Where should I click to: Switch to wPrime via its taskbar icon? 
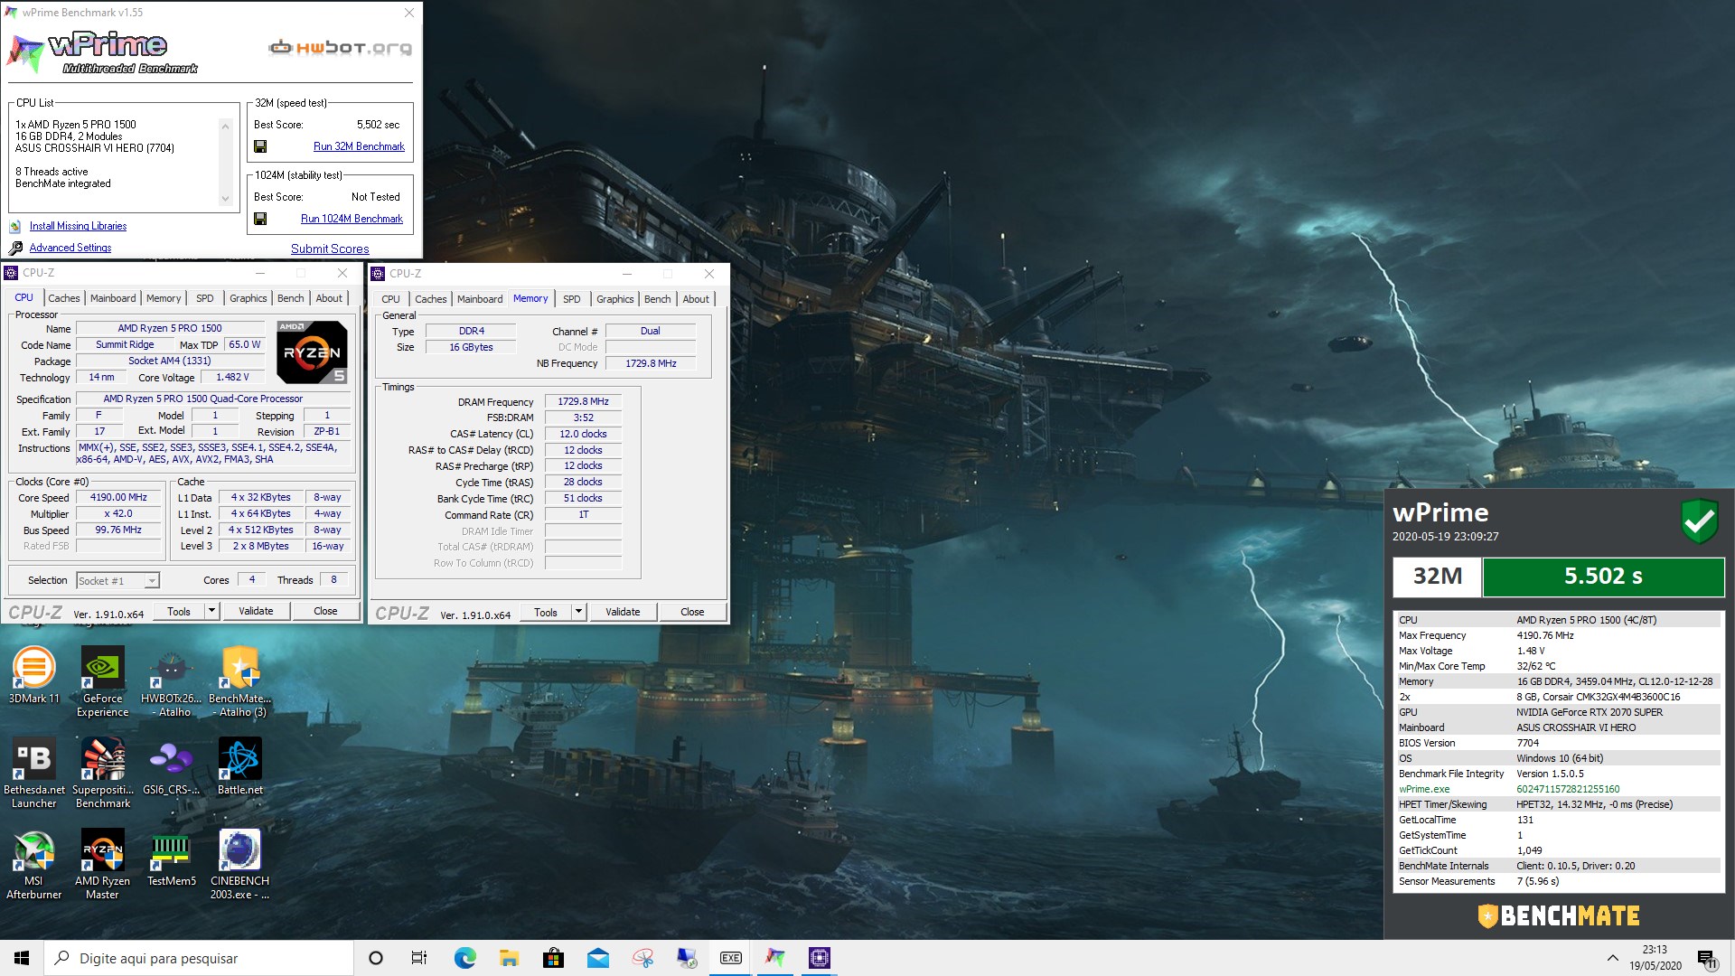(x=775, y=958)
